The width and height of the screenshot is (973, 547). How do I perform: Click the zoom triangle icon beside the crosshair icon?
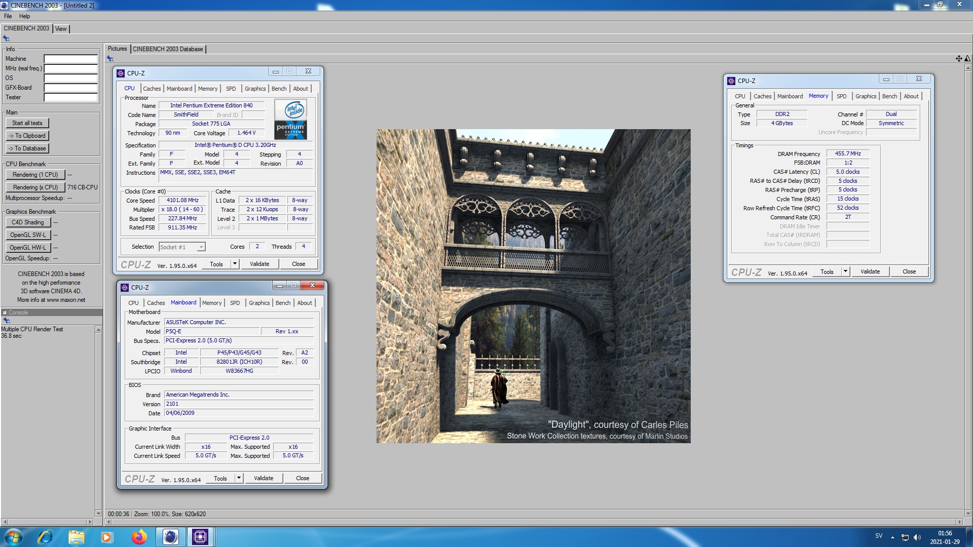coord(967,59)
